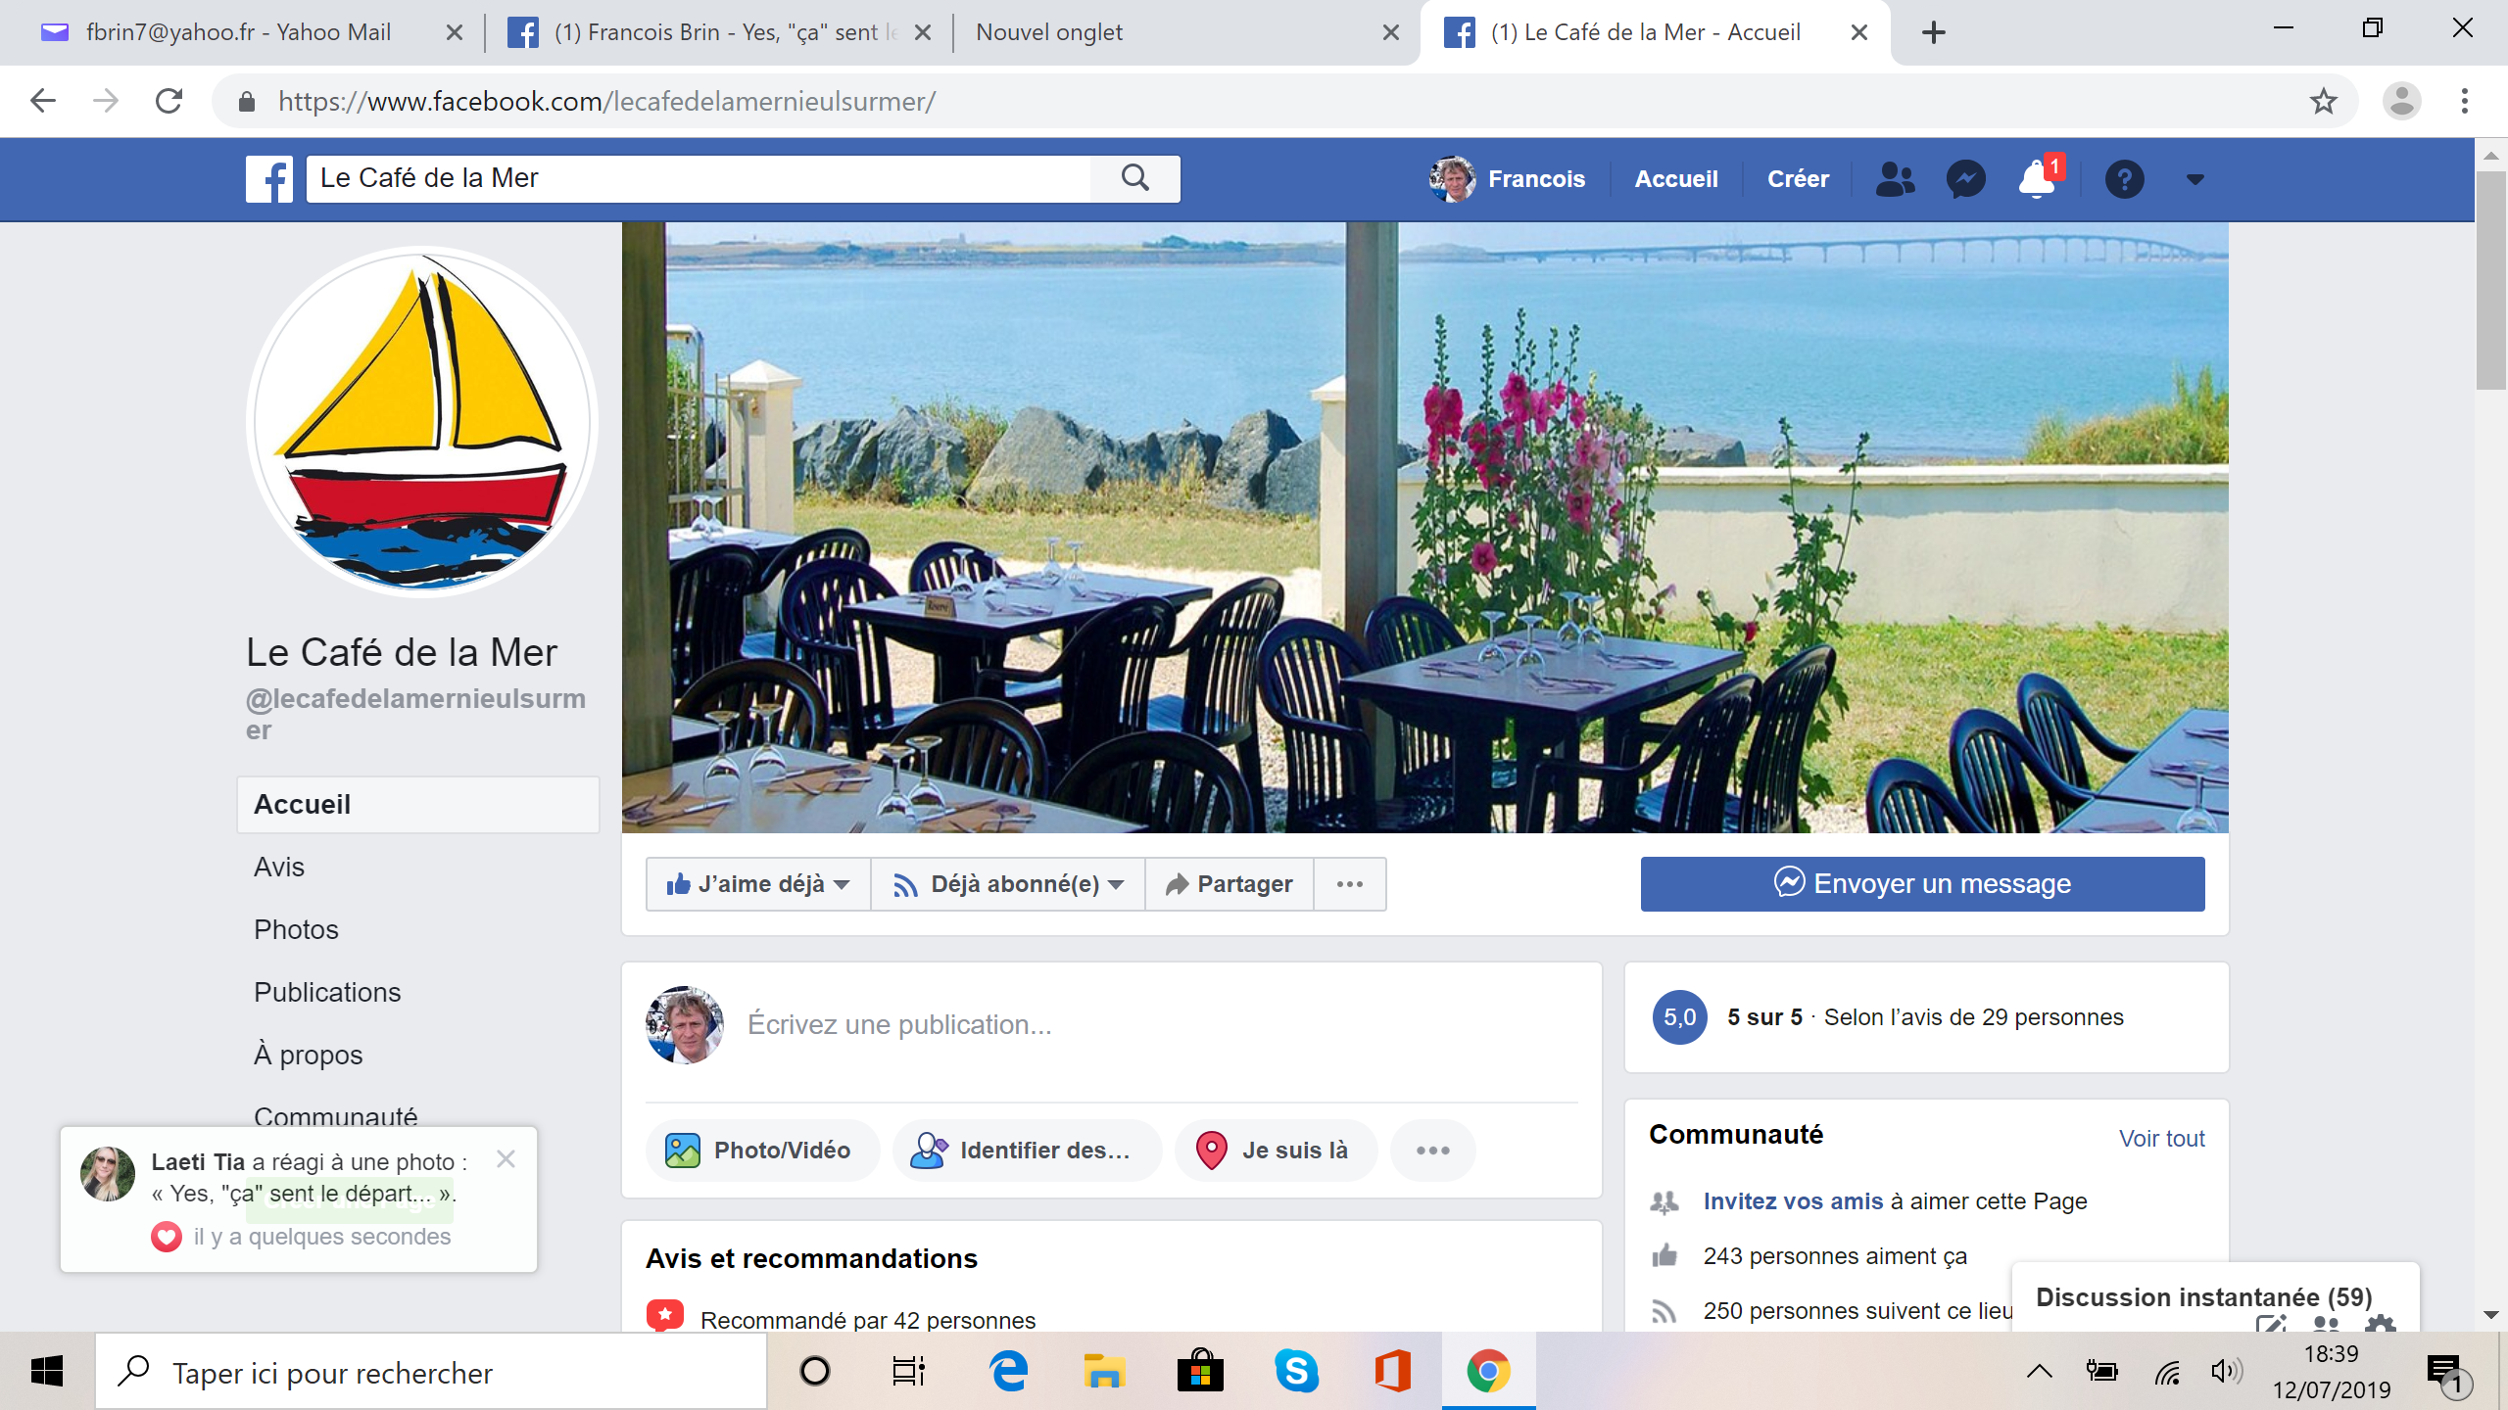Expand the account dropdown arrow in header
This screenshot has width=2508, height=1410.
tap(2194, 179)
